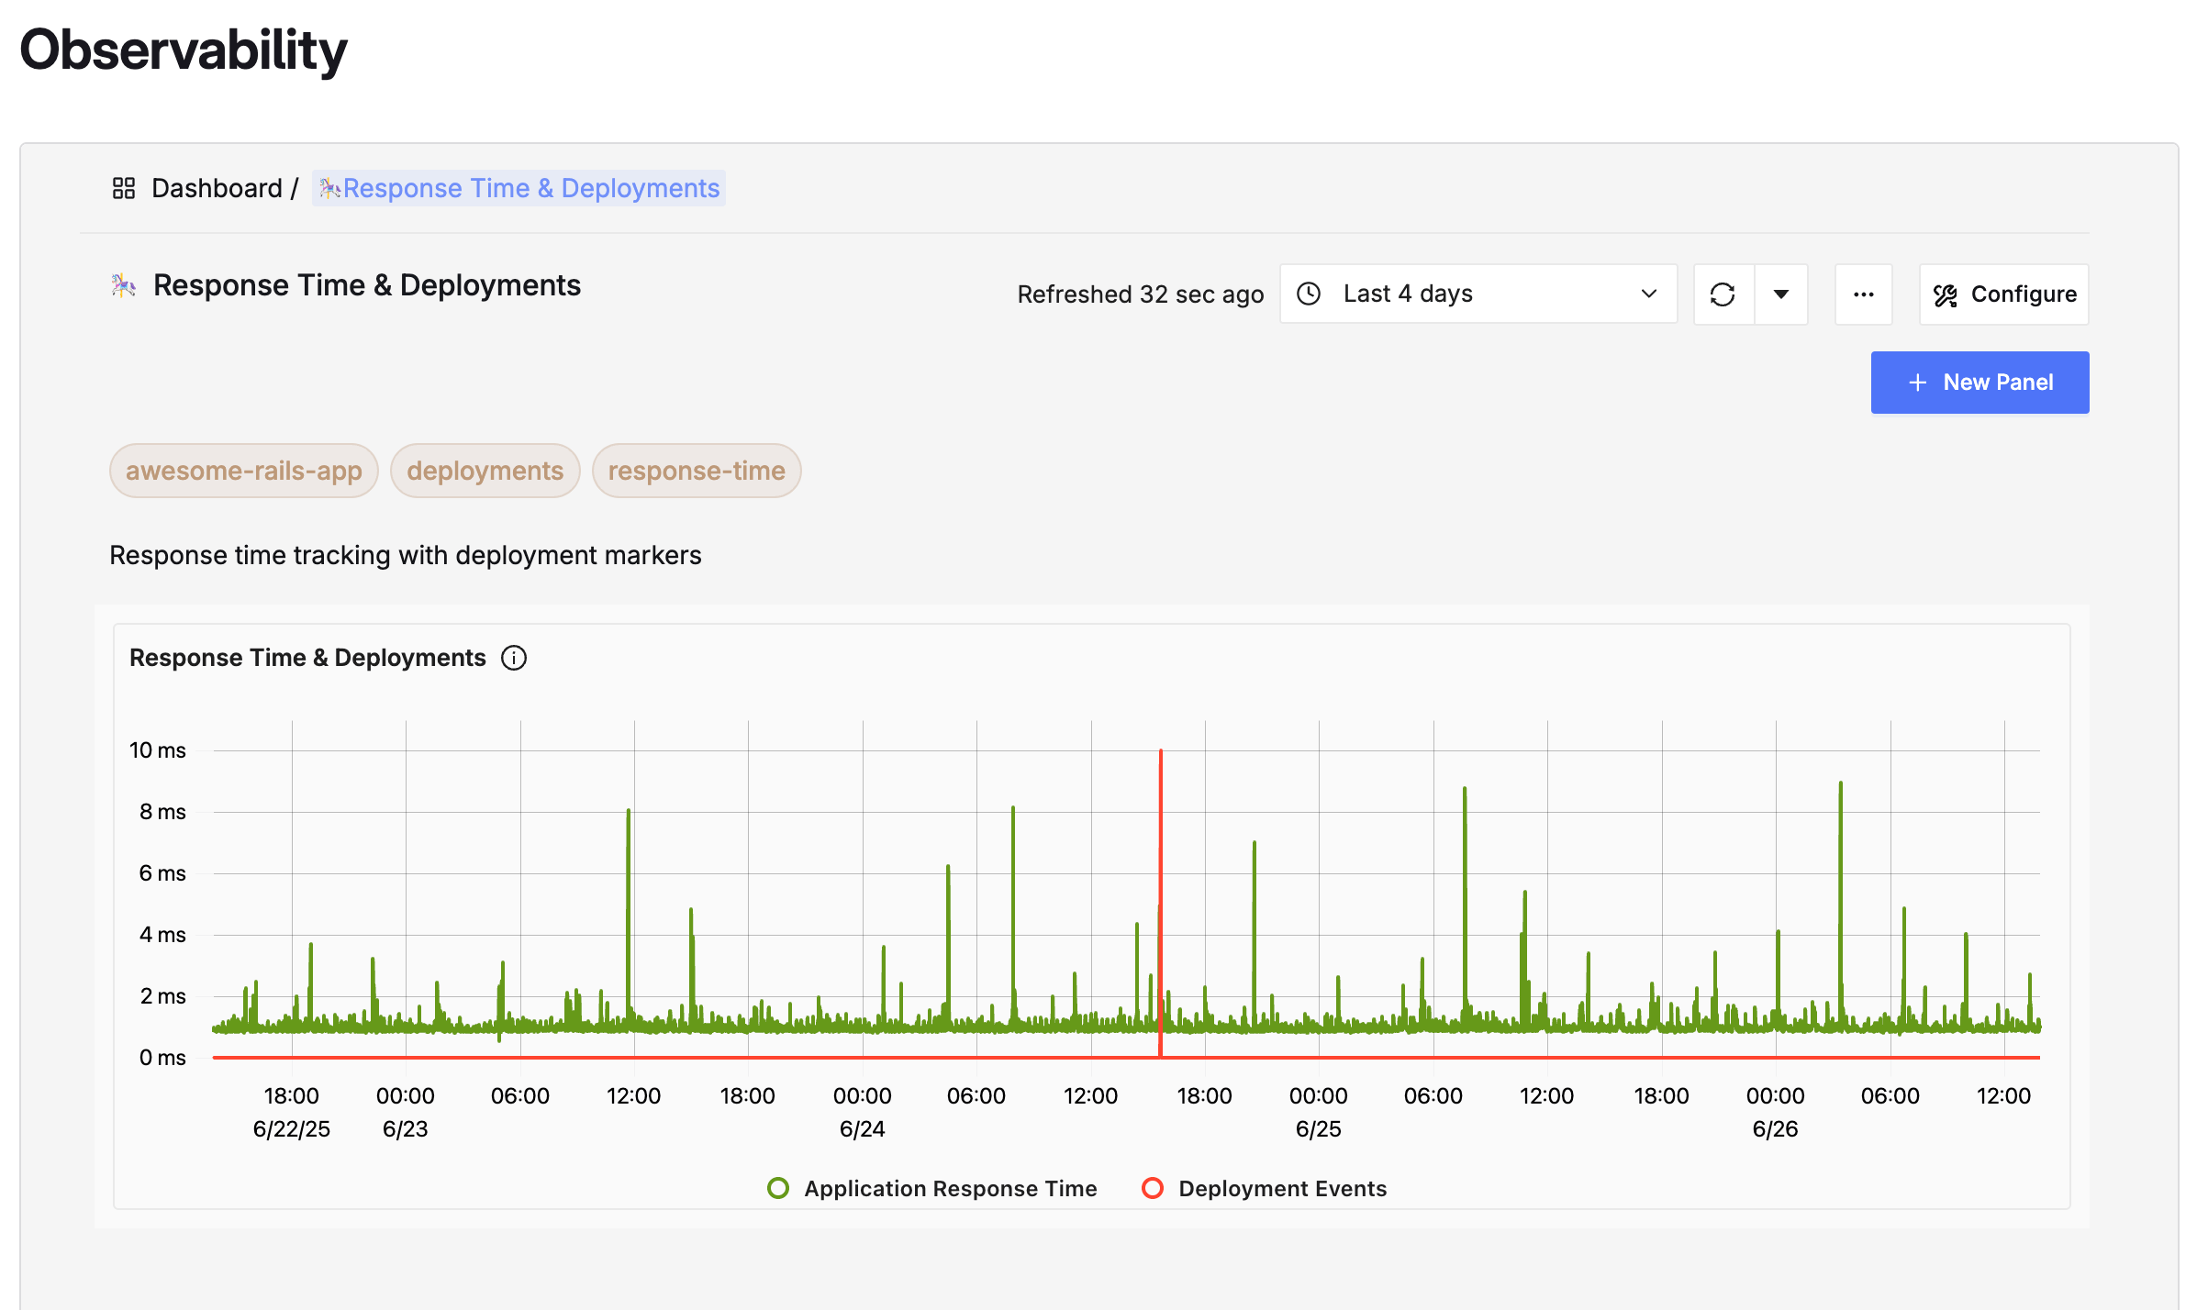
Task: Open the Last 4 days time range dropdown
Action: click(1478, 294)
